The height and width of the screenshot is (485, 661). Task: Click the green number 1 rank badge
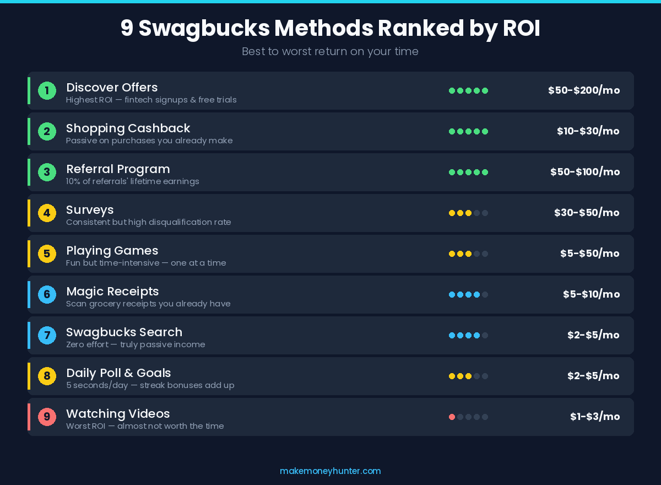tap(47, 90)
